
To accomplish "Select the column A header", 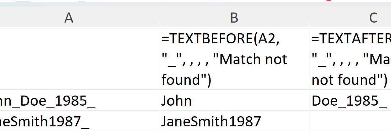I will click(x=69, y=18).
